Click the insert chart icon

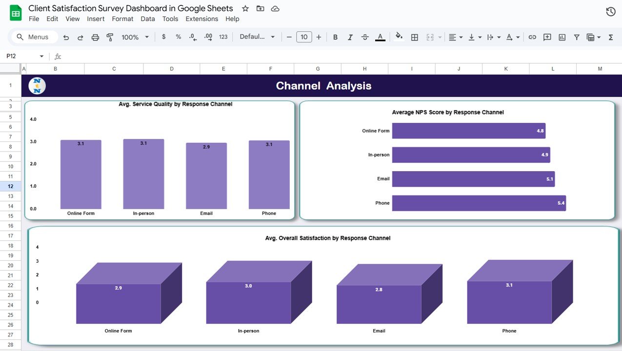tap(562, 37)
